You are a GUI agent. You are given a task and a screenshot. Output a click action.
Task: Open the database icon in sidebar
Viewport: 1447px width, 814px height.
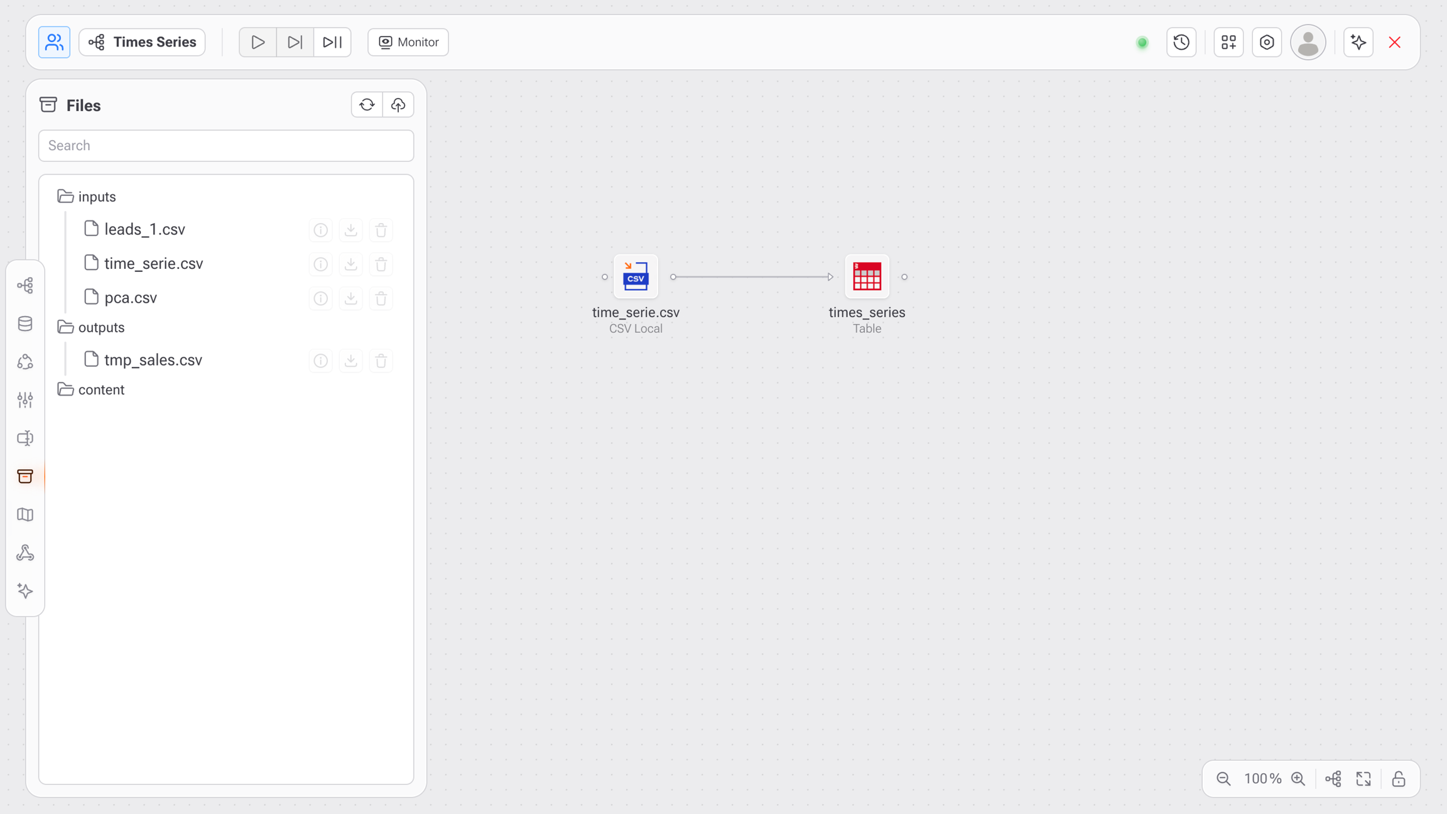[x=25, y=324]
